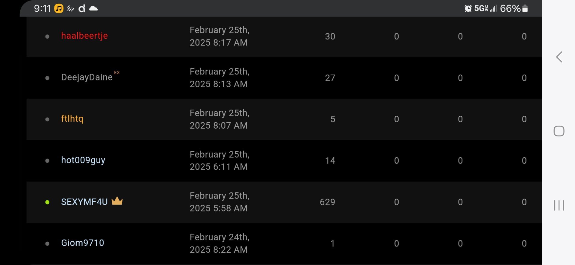Tap the alarm clock status icon

click(468, 8)
